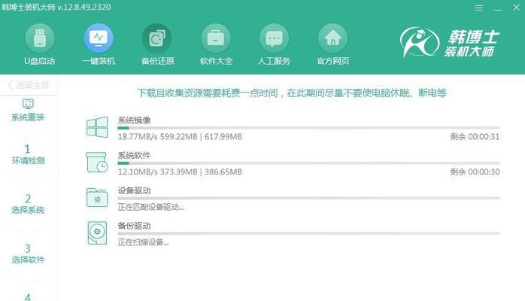Select step 1 环境检测 in sidebar
Screen dimensions: 525x301
point(28,154)
